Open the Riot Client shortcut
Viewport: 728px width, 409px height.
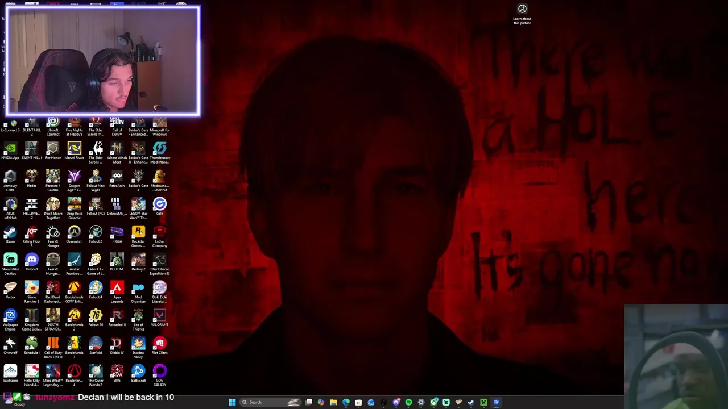(159, 345)
